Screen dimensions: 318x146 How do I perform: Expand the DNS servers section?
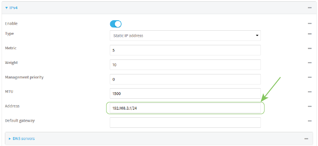point(22,139)
